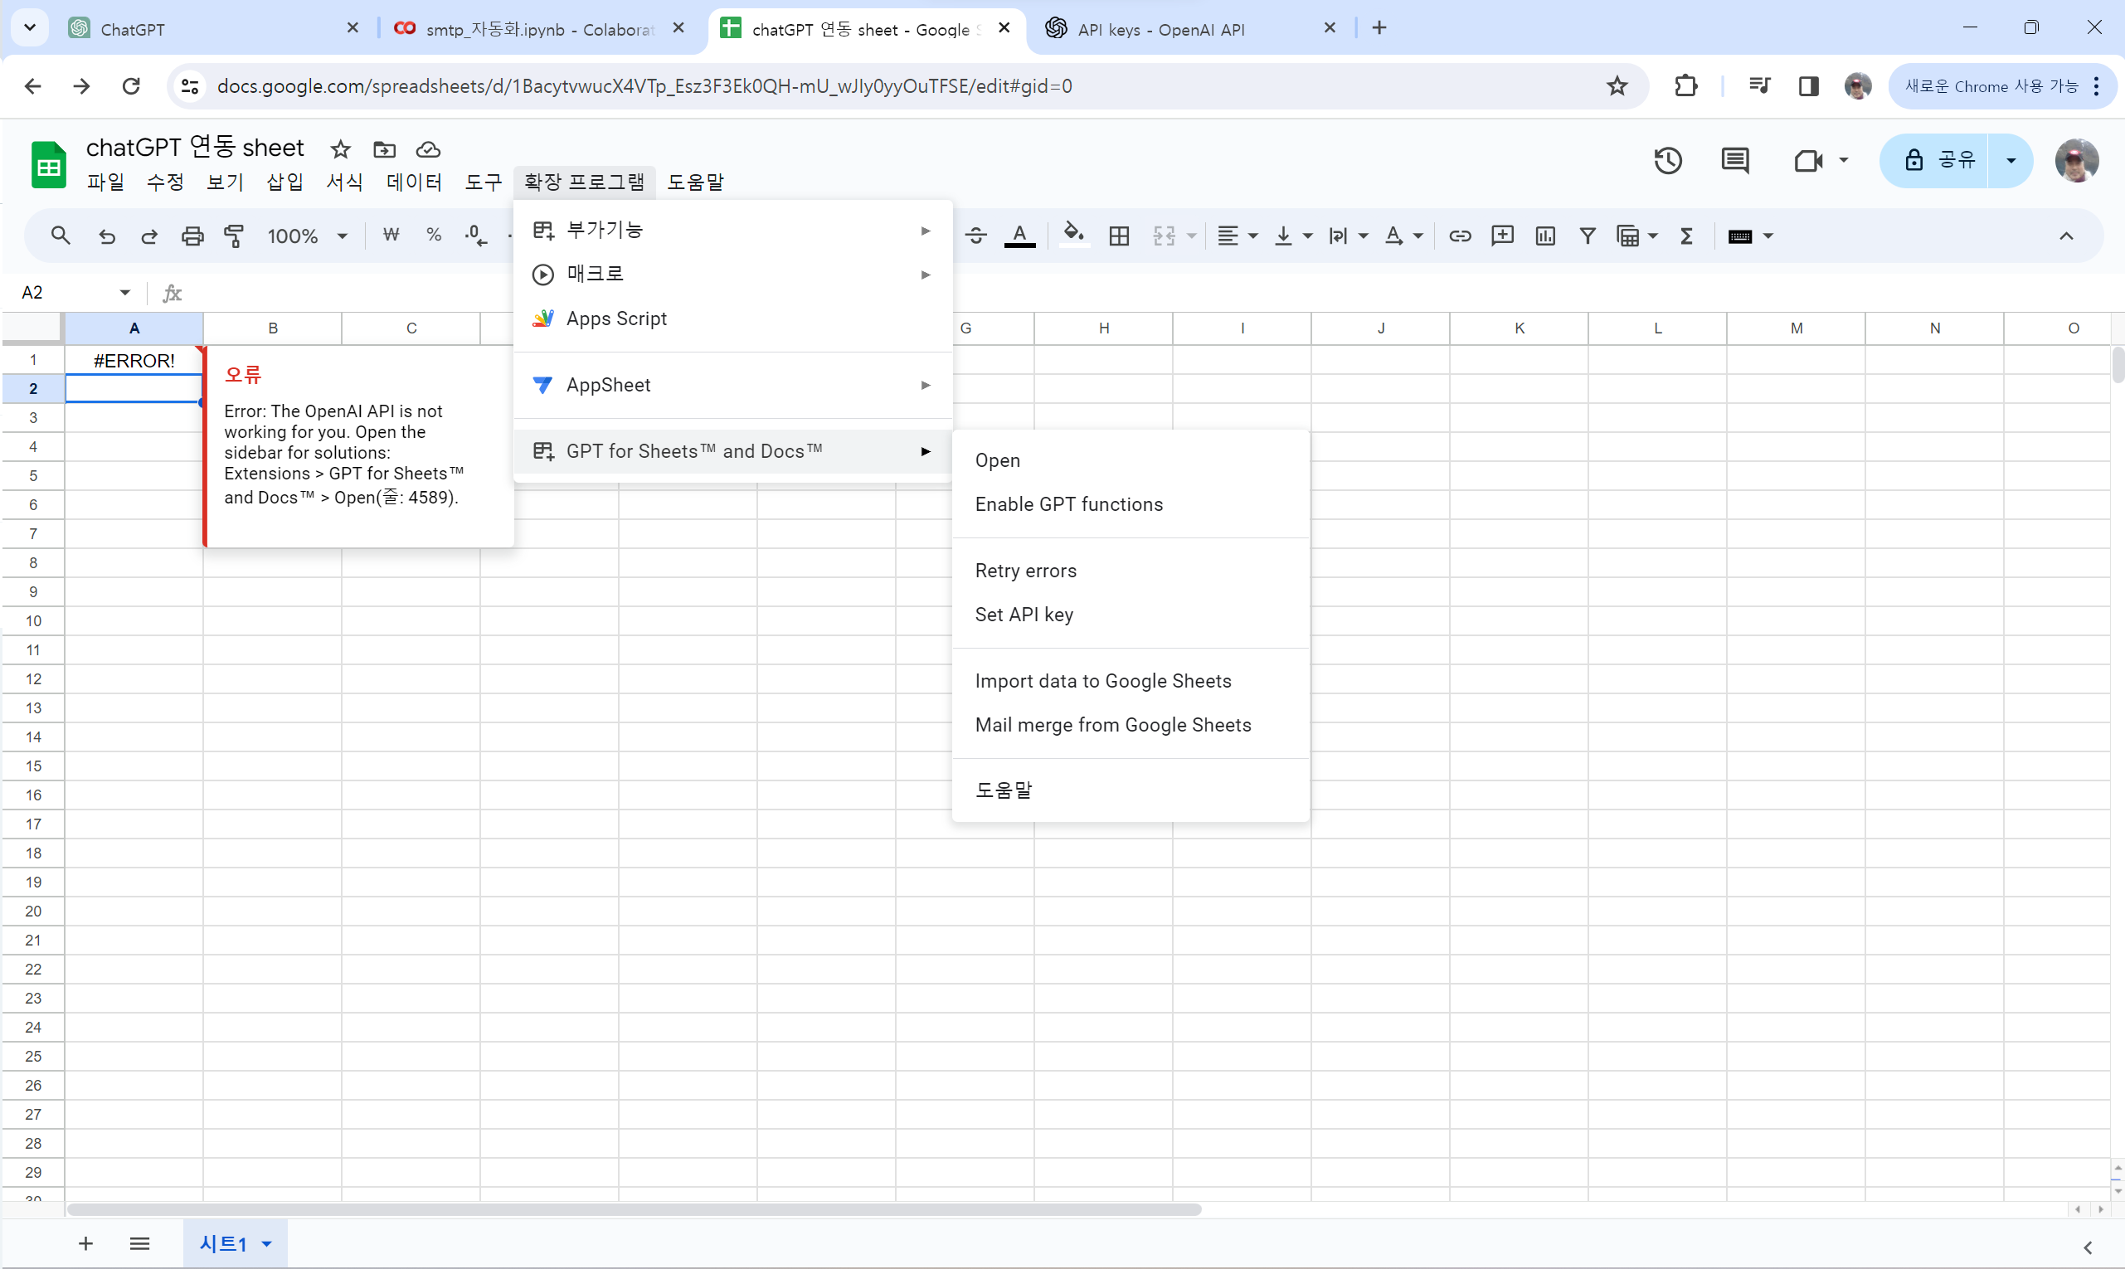The height and width of the screenshot is (1269, 2125).
Task: Open a new browser tab
Action: click(x=1379, y=28)
